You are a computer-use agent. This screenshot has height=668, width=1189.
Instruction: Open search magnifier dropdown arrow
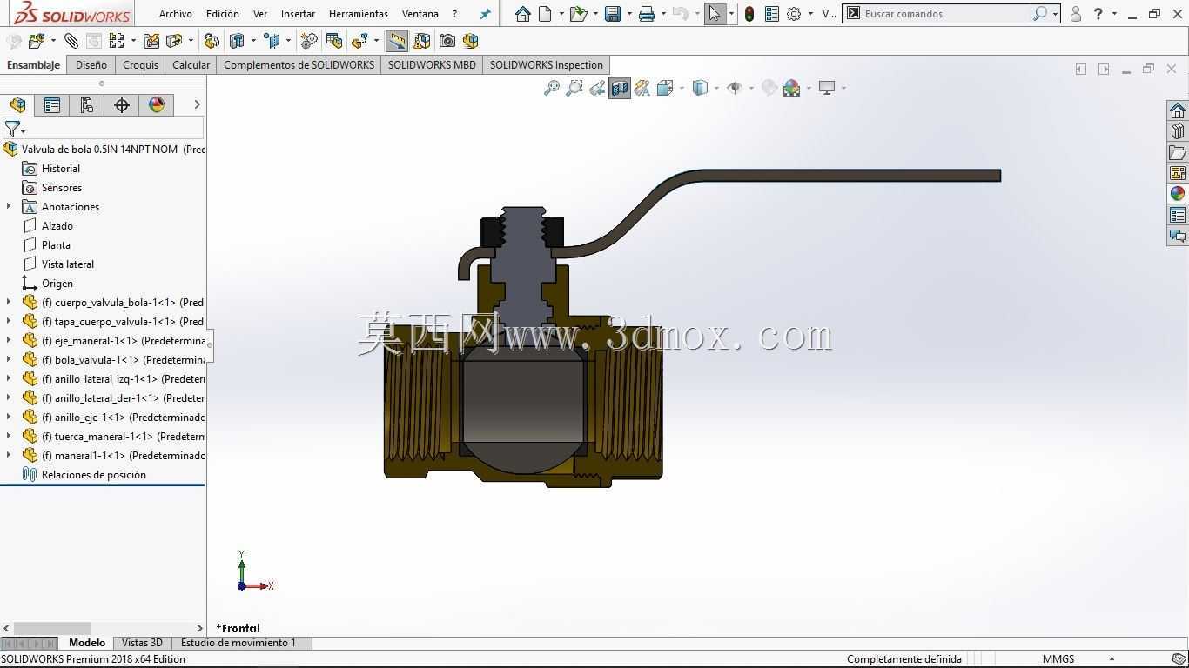click(x=1055, y=14)
